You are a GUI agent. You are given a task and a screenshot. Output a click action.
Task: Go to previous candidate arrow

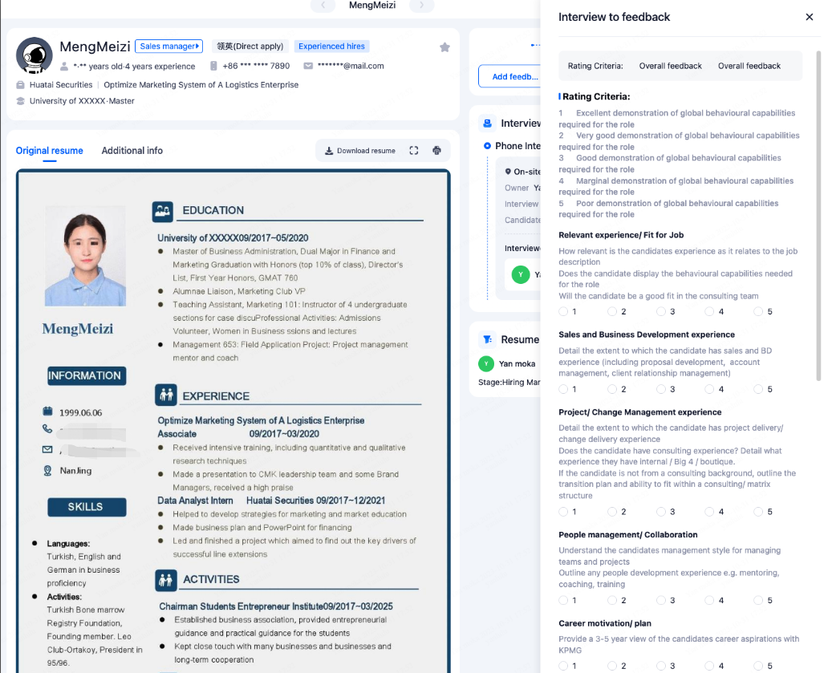(323, 6)
